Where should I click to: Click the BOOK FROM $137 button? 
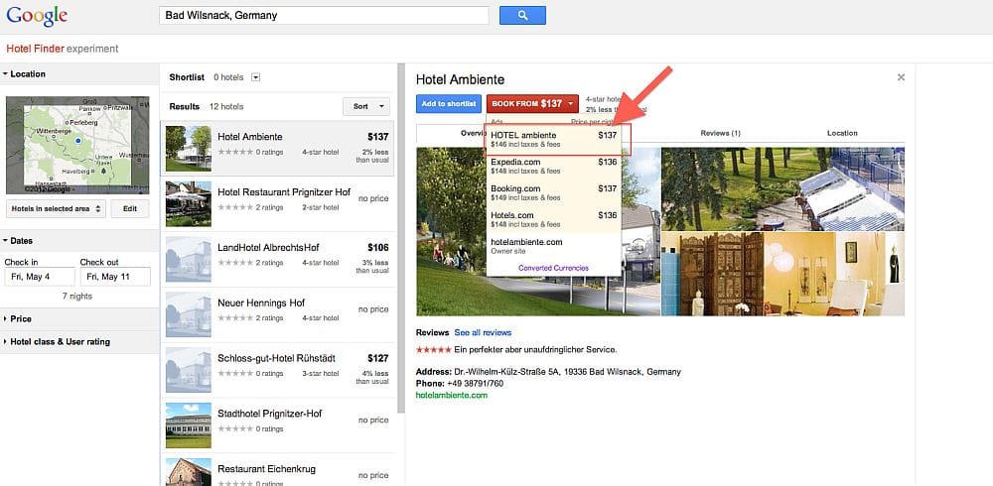pyautogui.click(x=532, y=104)
